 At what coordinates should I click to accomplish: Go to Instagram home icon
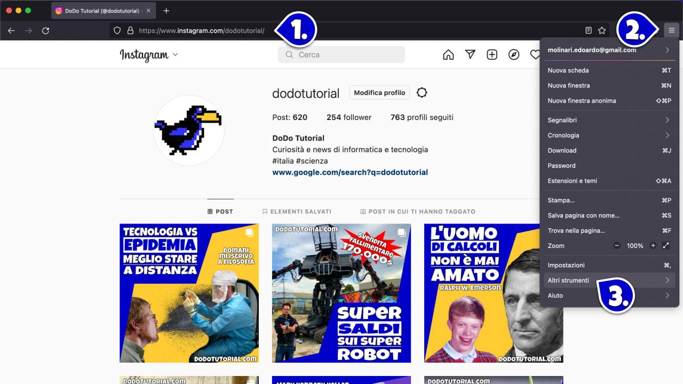(x=448, y=54)
